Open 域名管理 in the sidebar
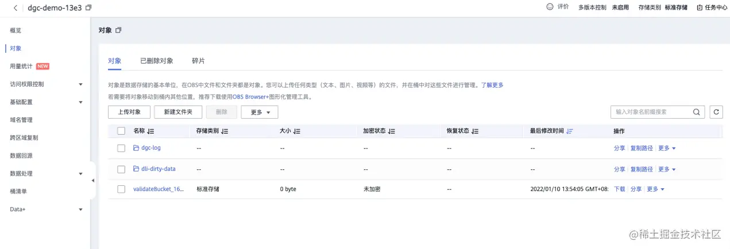 pos(21,120)
